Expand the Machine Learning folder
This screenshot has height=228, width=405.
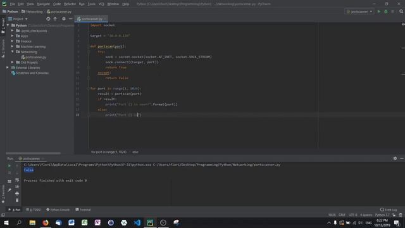click(x=13, y=46)
